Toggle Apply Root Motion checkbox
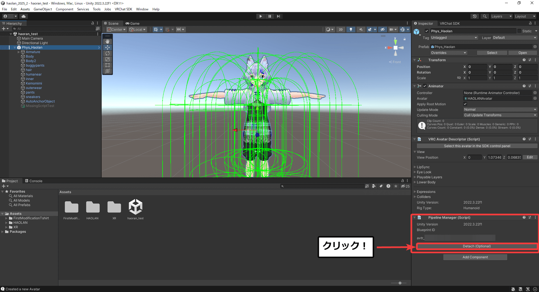The image size is (539, 292). [465, 104]
